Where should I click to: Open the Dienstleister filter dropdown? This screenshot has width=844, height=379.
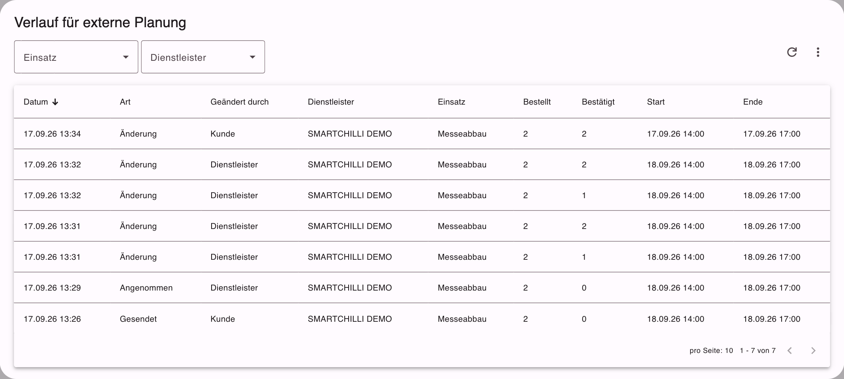203,57
